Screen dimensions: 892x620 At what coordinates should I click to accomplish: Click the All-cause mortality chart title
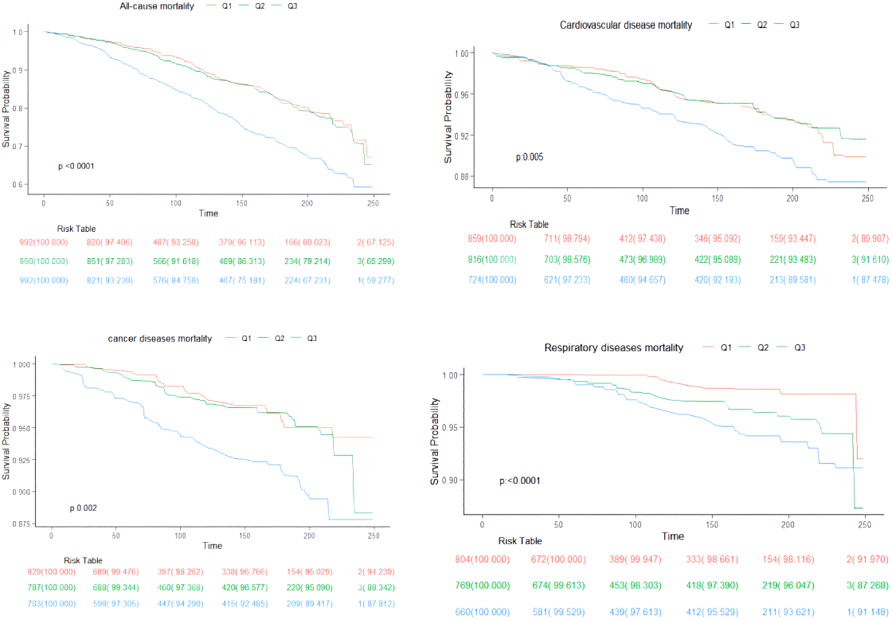click(x=157, y=6)
